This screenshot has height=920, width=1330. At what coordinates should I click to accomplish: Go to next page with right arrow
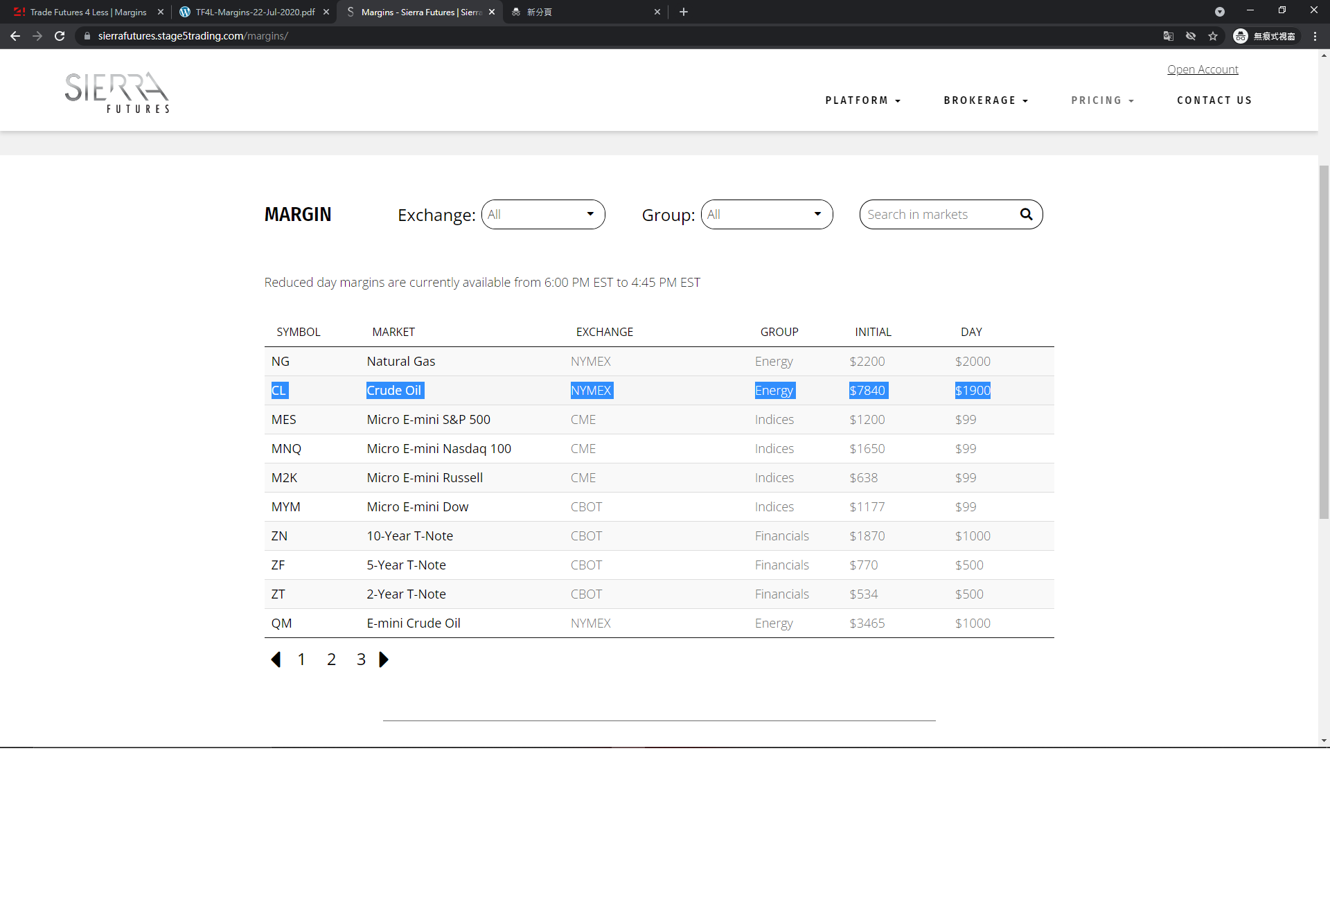pos(384,660)
